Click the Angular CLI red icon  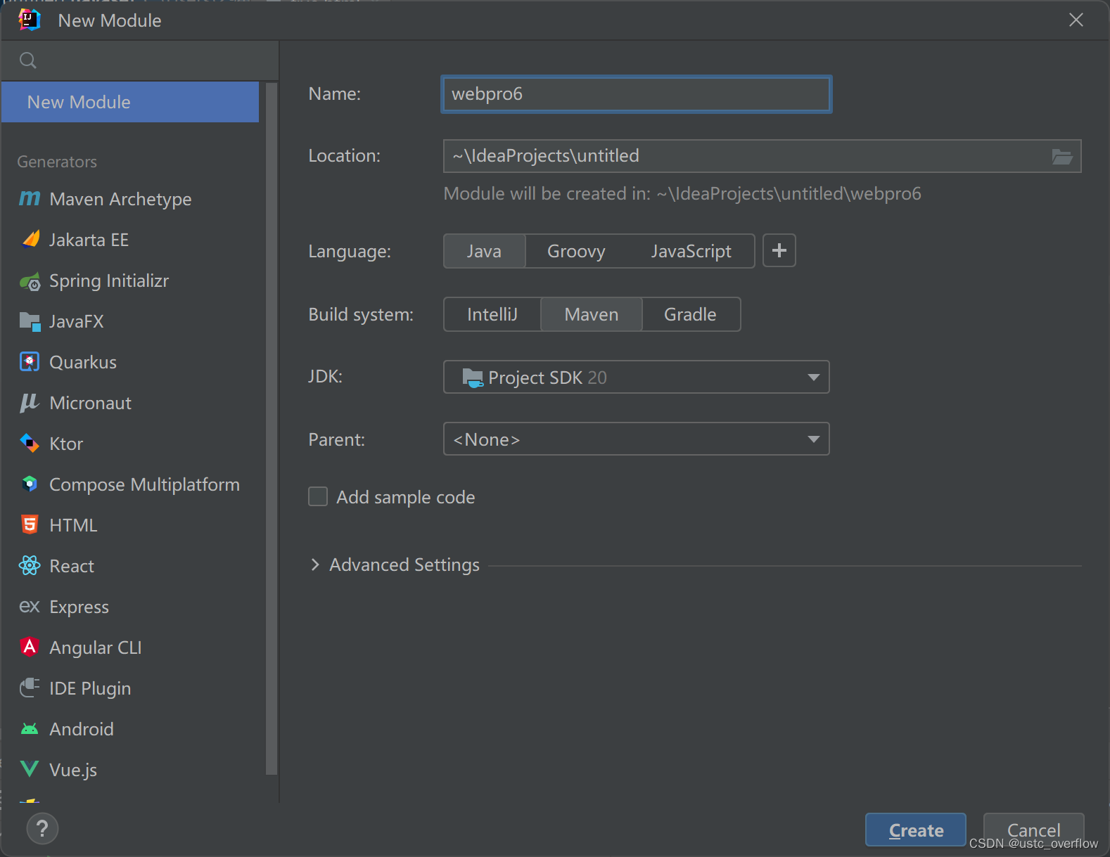30,647
